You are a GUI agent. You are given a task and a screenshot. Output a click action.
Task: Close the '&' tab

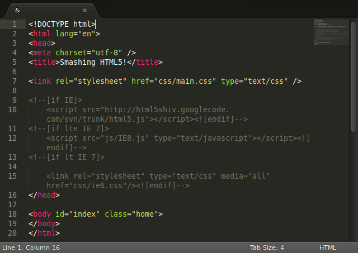pos(84,10)
